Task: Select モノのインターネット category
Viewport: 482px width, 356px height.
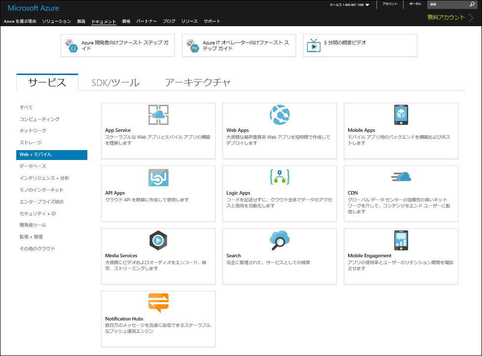Action: pyautogui.click(x=41, y=190)
